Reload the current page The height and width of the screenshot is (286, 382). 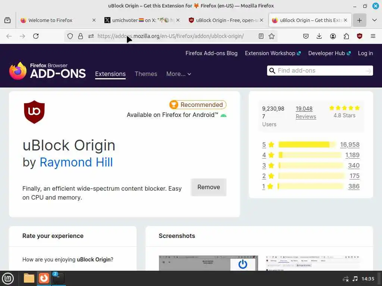pyautogui.click(x=36, y=36)
